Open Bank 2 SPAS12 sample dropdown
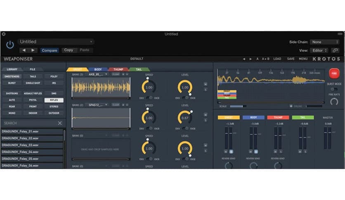The height and width of the screenshot is (200, 345). (97, 105)
